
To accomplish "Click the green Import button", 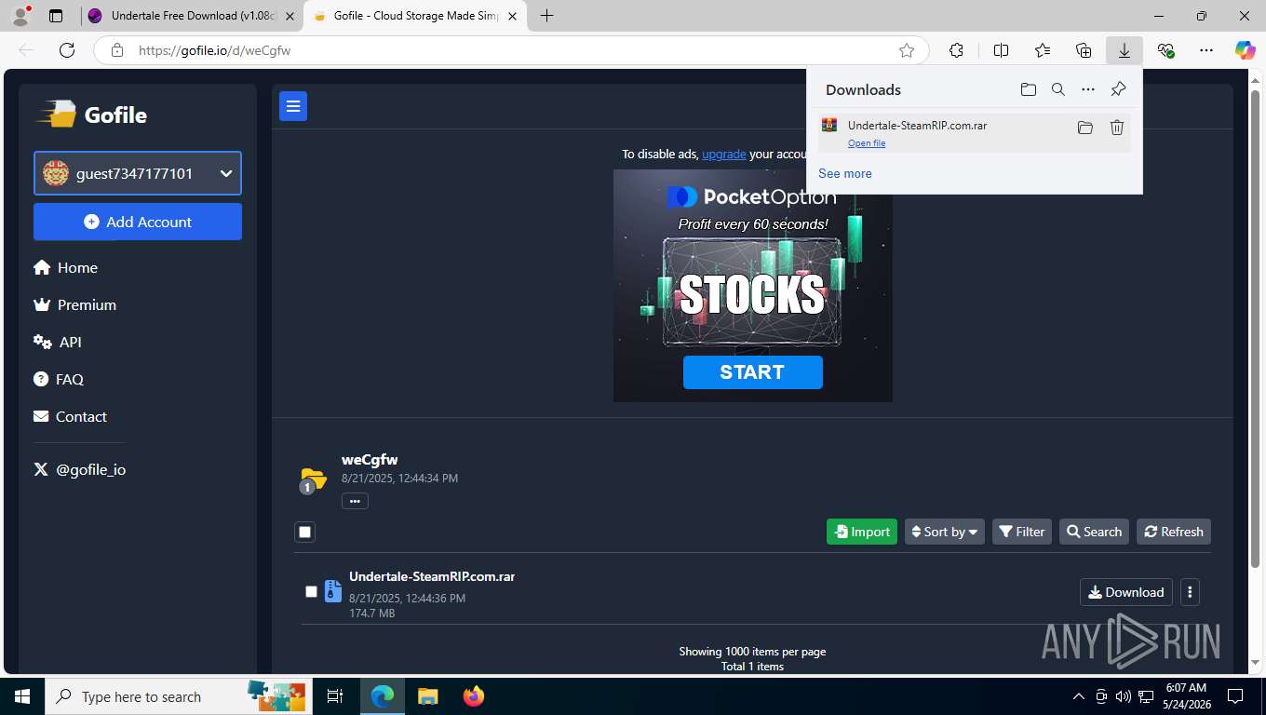I will (x=862, y=532).
